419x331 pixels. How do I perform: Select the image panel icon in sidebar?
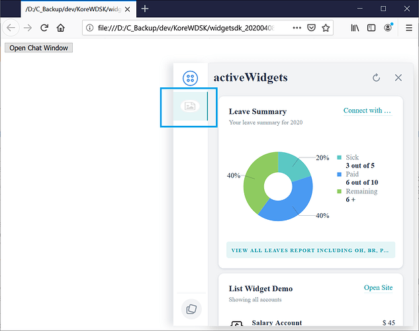(x=190, y=106)
